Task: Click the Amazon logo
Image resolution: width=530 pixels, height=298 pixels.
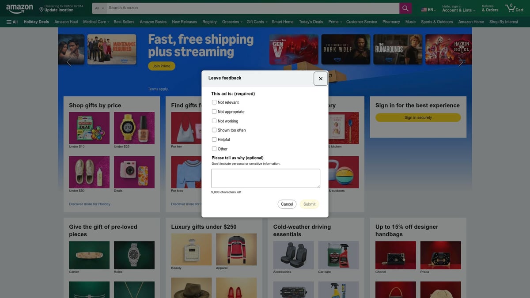Action: [19, 7]
